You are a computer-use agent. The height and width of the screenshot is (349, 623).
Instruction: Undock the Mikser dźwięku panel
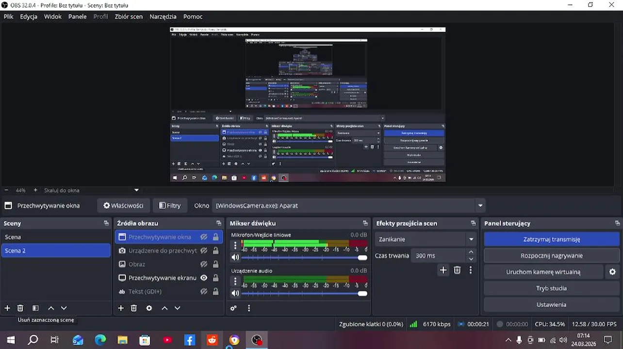point(365,223)
